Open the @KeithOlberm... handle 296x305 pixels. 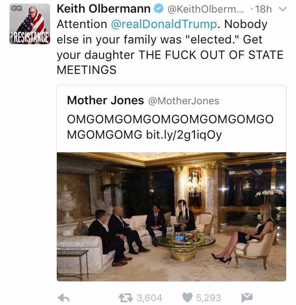(205, 9)
